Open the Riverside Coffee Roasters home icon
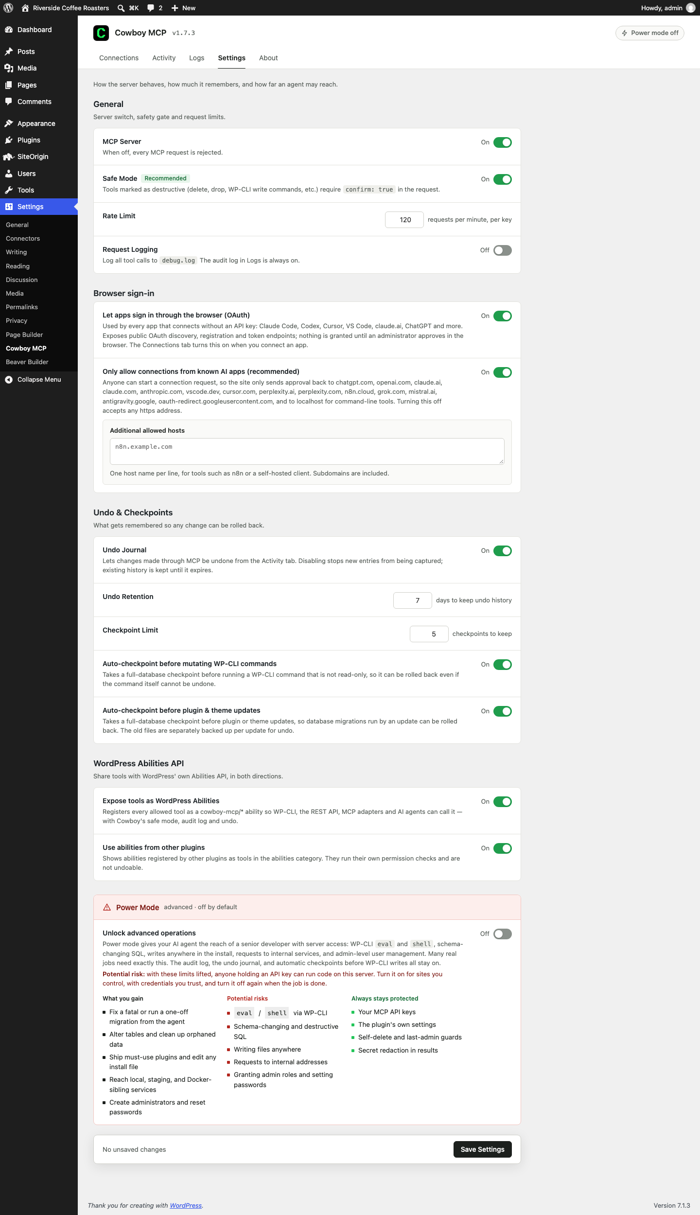The height and width of the screenshot is (1215, 700). [25, 8]
